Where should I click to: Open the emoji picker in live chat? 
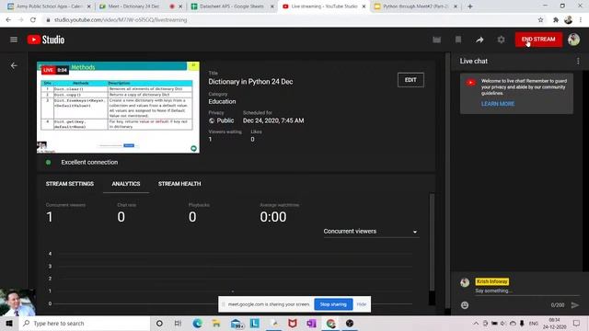pos(465,305)
